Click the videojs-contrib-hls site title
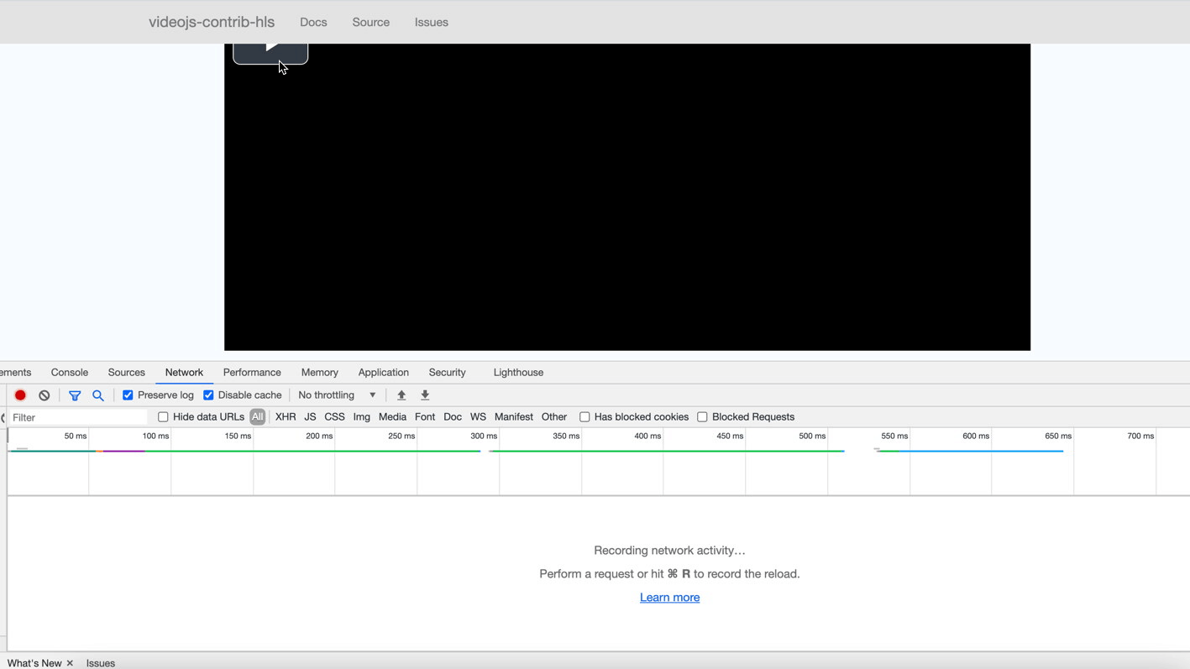The width and height of the screenshot is (1190, 669). tap(212, 23)
